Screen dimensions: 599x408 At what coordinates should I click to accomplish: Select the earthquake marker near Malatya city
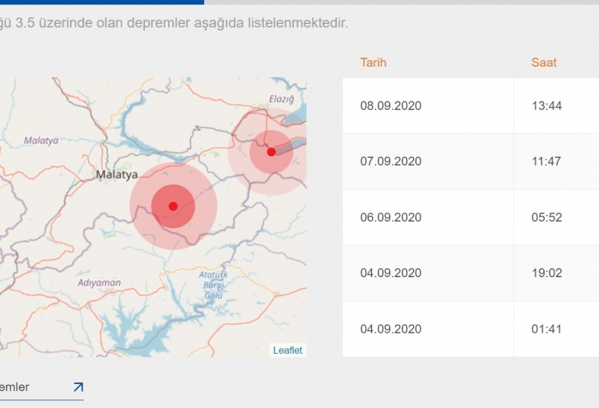[173, 206]
